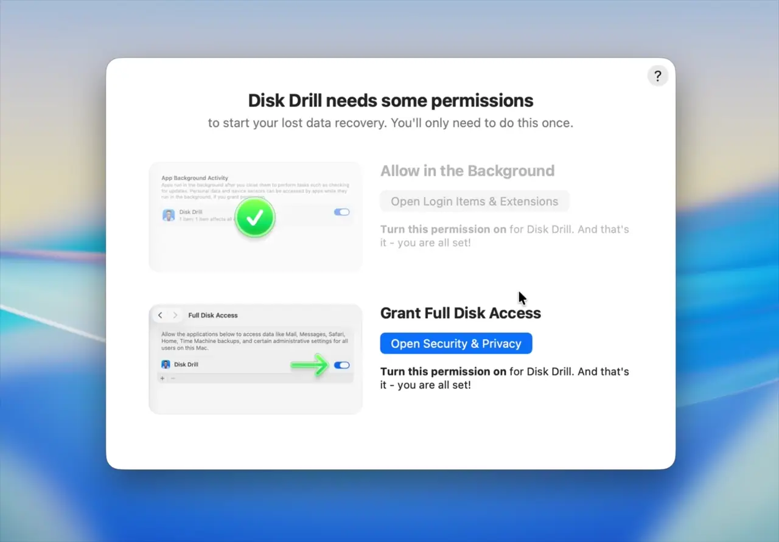The height and width of the screenshot is (542, 779).
Task: Click the back chevron in Full Disk Access preview
Action: click(159, 315)
